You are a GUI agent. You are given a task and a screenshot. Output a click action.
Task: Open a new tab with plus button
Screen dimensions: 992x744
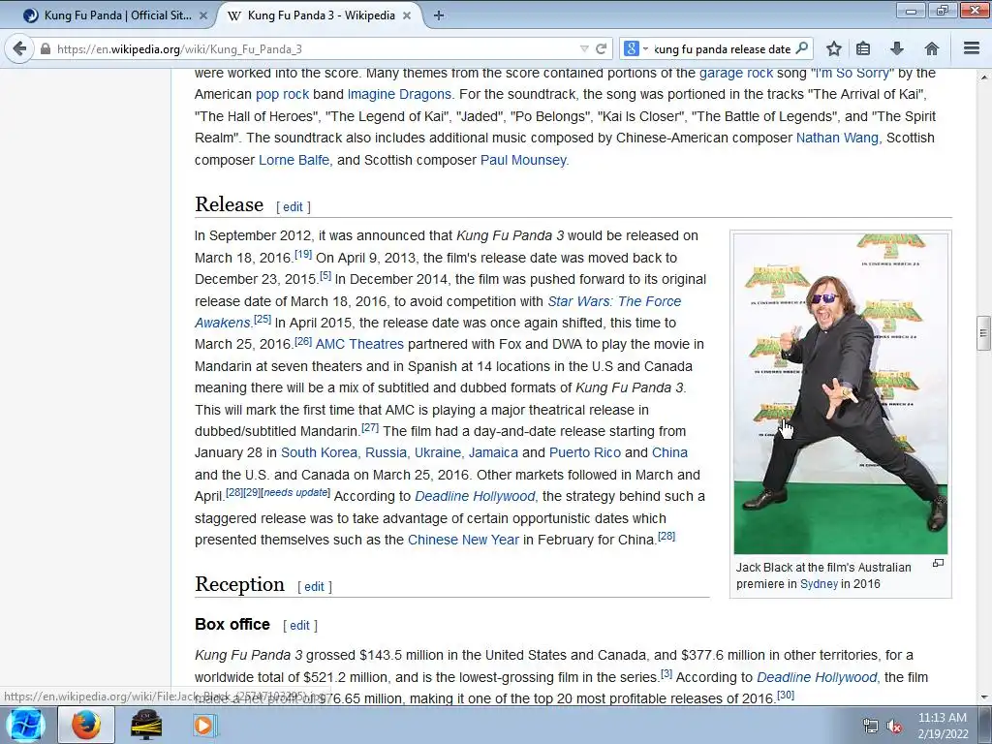tap(439, 15)
